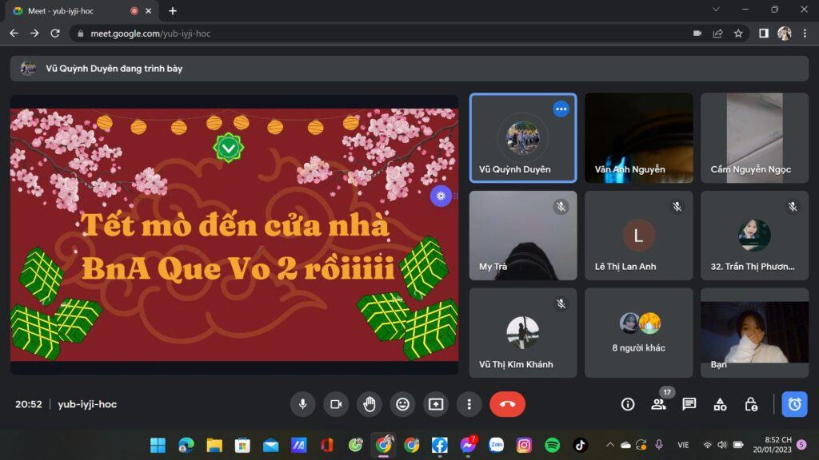Open the emoji reactions button
819x460 pixels.
[403, 404]
